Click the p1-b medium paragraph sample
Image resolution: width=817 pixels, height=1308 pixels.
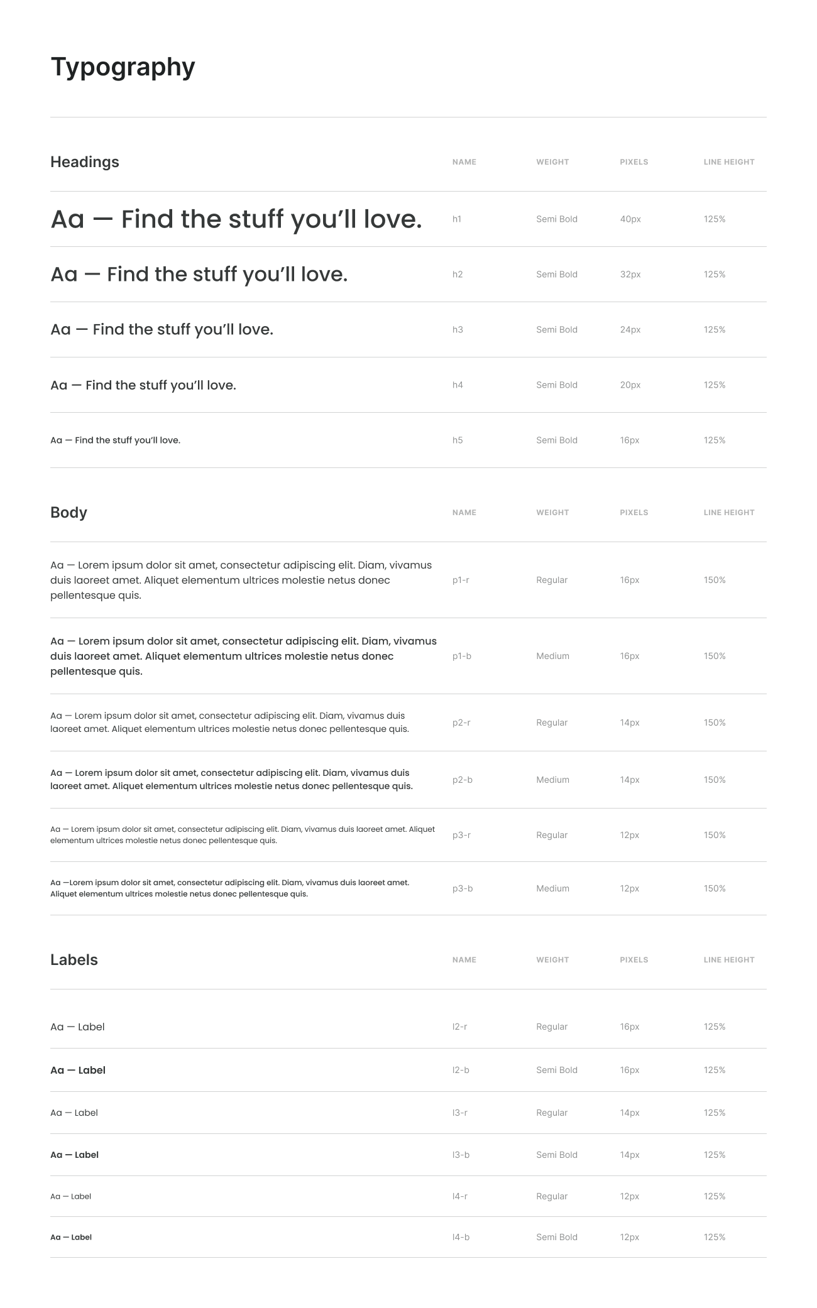click(243, 656)
